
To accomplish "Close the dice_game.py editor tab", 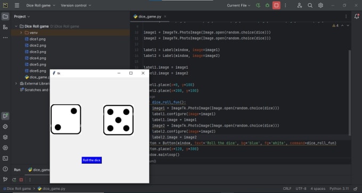I will 165,16.
